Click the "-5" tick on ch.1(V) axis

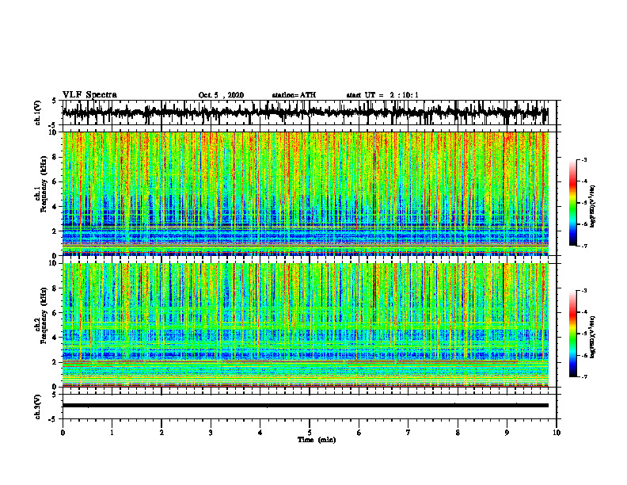pos(52,125)
